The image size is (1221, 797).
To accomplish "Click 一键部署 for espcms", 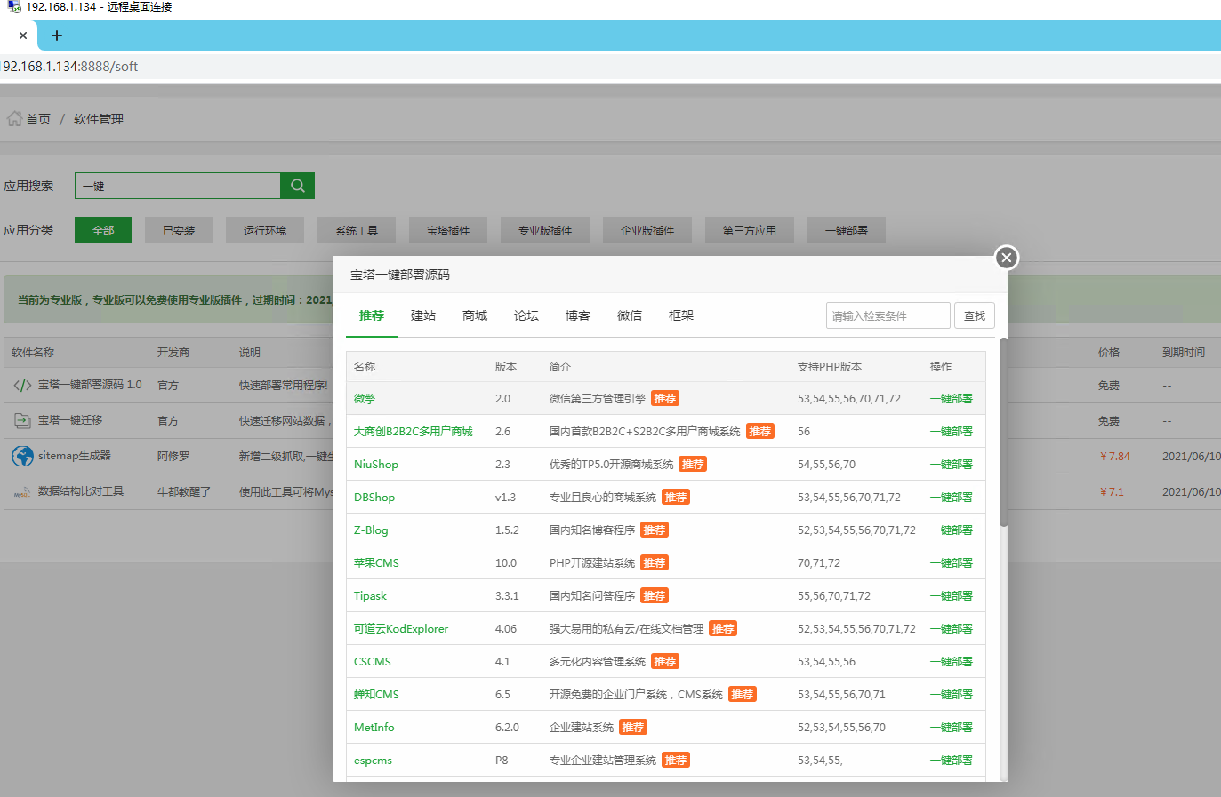I will [952, 761].
